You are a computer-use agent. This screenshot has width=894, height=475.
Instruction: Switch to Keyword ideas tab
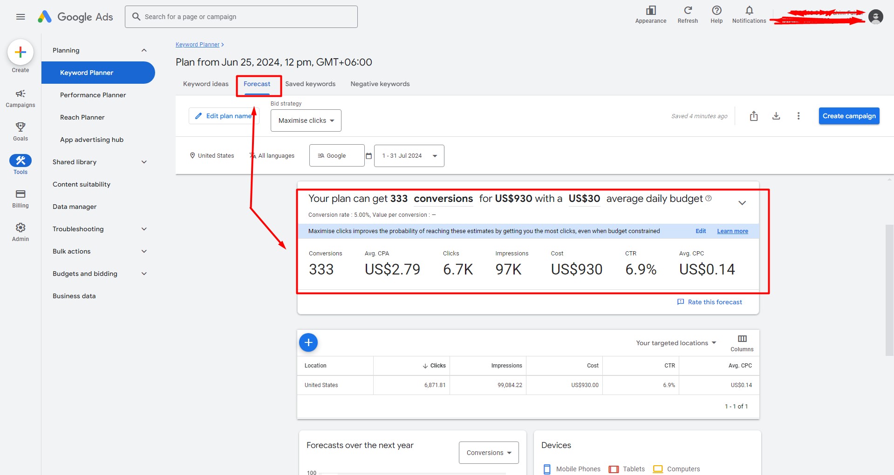tap(206, 84)
